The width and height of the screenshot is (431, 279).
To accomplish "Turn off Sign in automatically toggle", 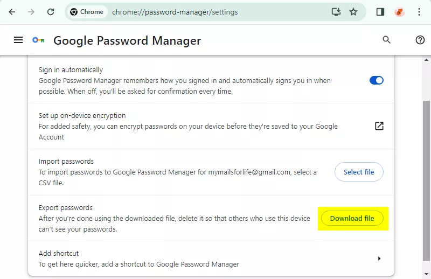I will [x=376, y=80].
